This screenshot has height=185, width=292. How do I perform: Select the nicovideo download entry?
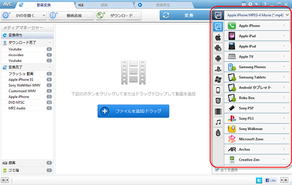27,55
